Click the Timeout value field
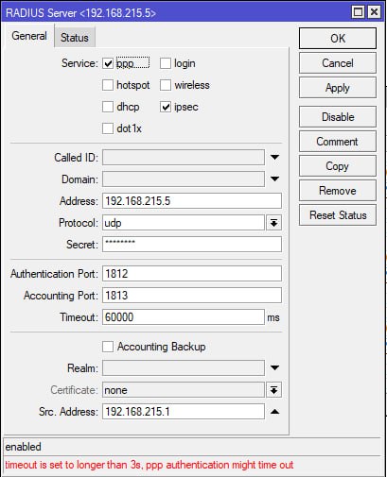This screenshot has width=387, height=477. 184,317
